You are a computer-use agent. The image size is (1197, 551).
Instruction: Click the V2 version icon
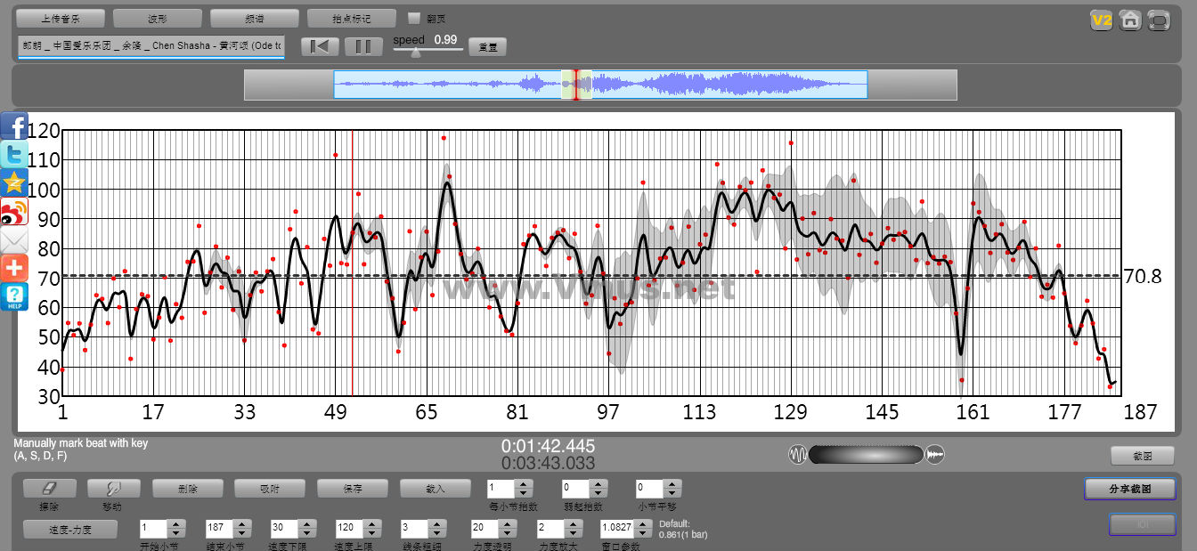[1102, 20]
